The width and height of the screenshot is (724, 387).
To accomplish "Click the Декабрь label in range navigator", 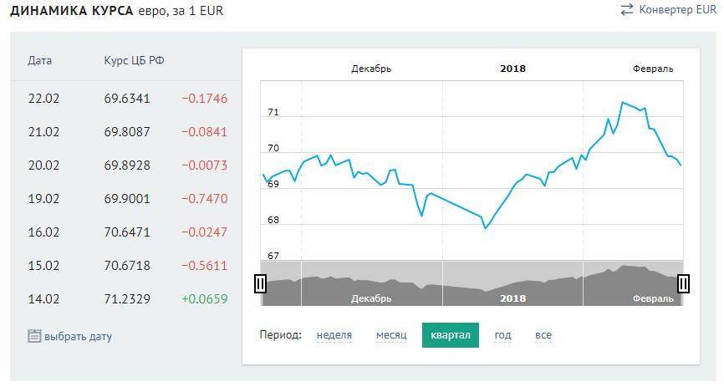I will (371, 298).
